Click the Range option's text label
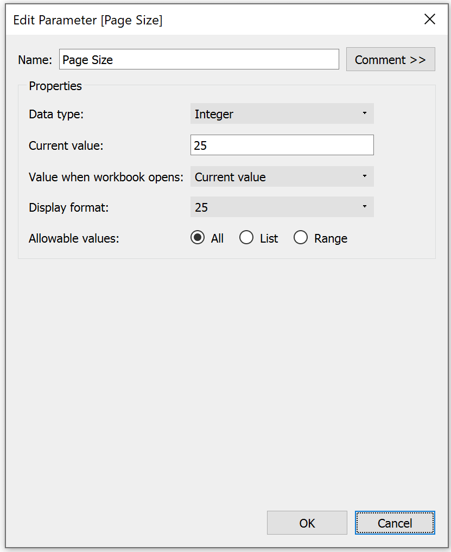Screen dimensions: 451x552 click(331, 238)
